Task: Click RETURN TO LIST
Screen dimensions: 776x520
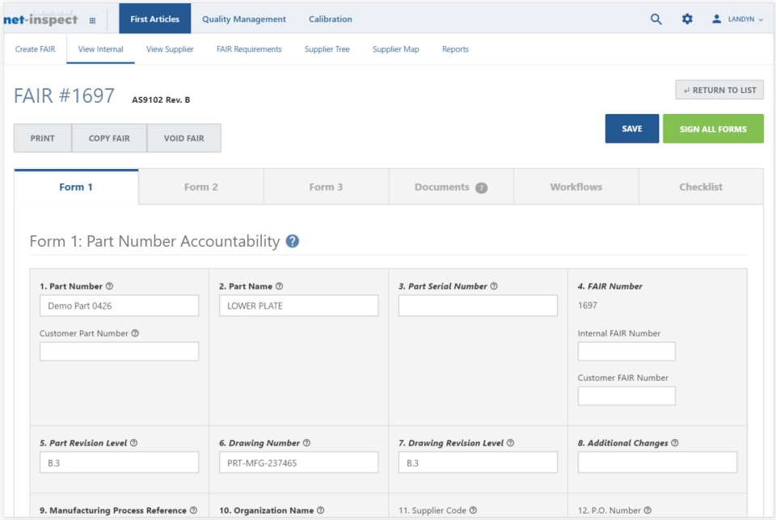Action: (719, 89)
